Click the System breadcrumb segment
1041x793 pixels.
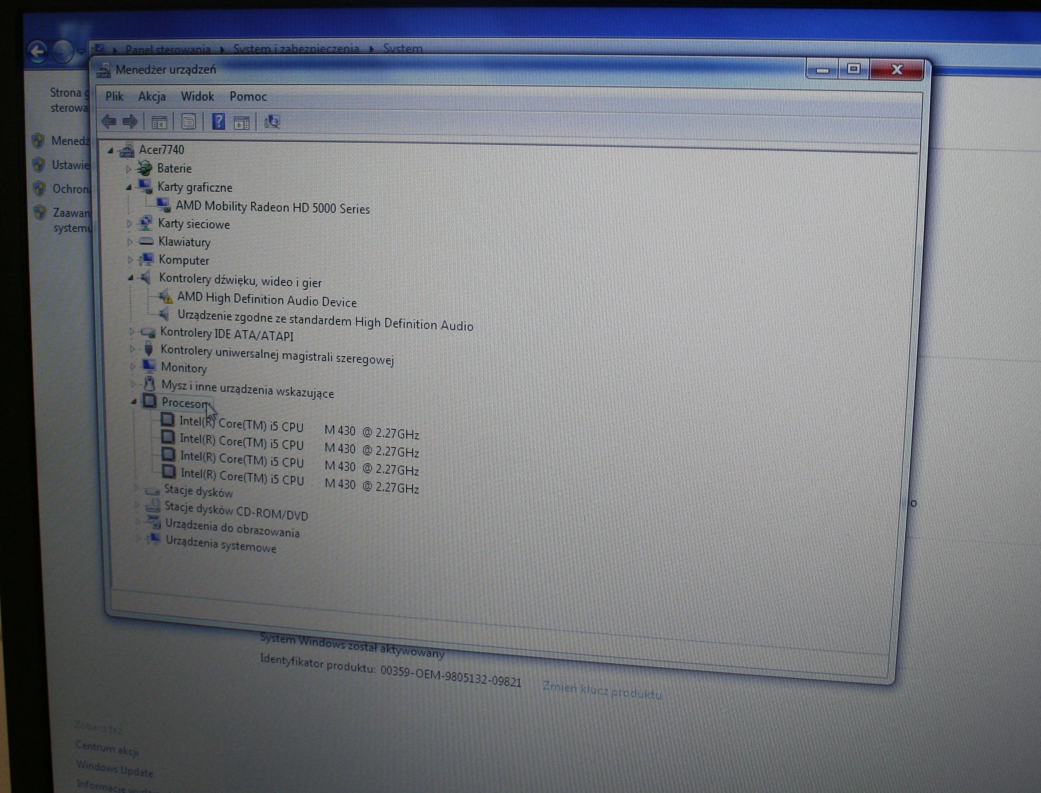[x=403, y=49]
